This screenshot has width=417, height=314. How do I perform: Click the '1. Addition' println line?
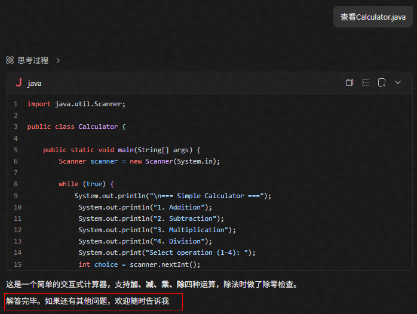coord(145,207)
